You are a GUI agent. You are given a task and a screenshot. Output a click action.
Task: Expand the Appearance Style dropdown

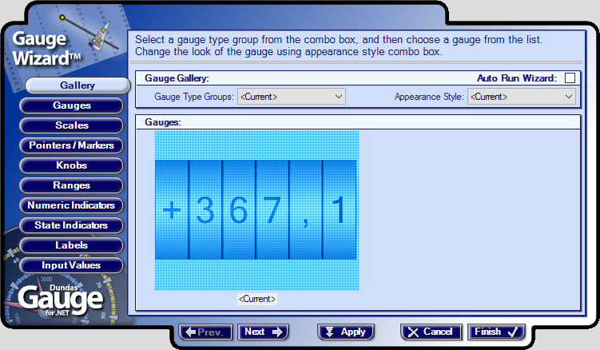(x=522, y=97)
